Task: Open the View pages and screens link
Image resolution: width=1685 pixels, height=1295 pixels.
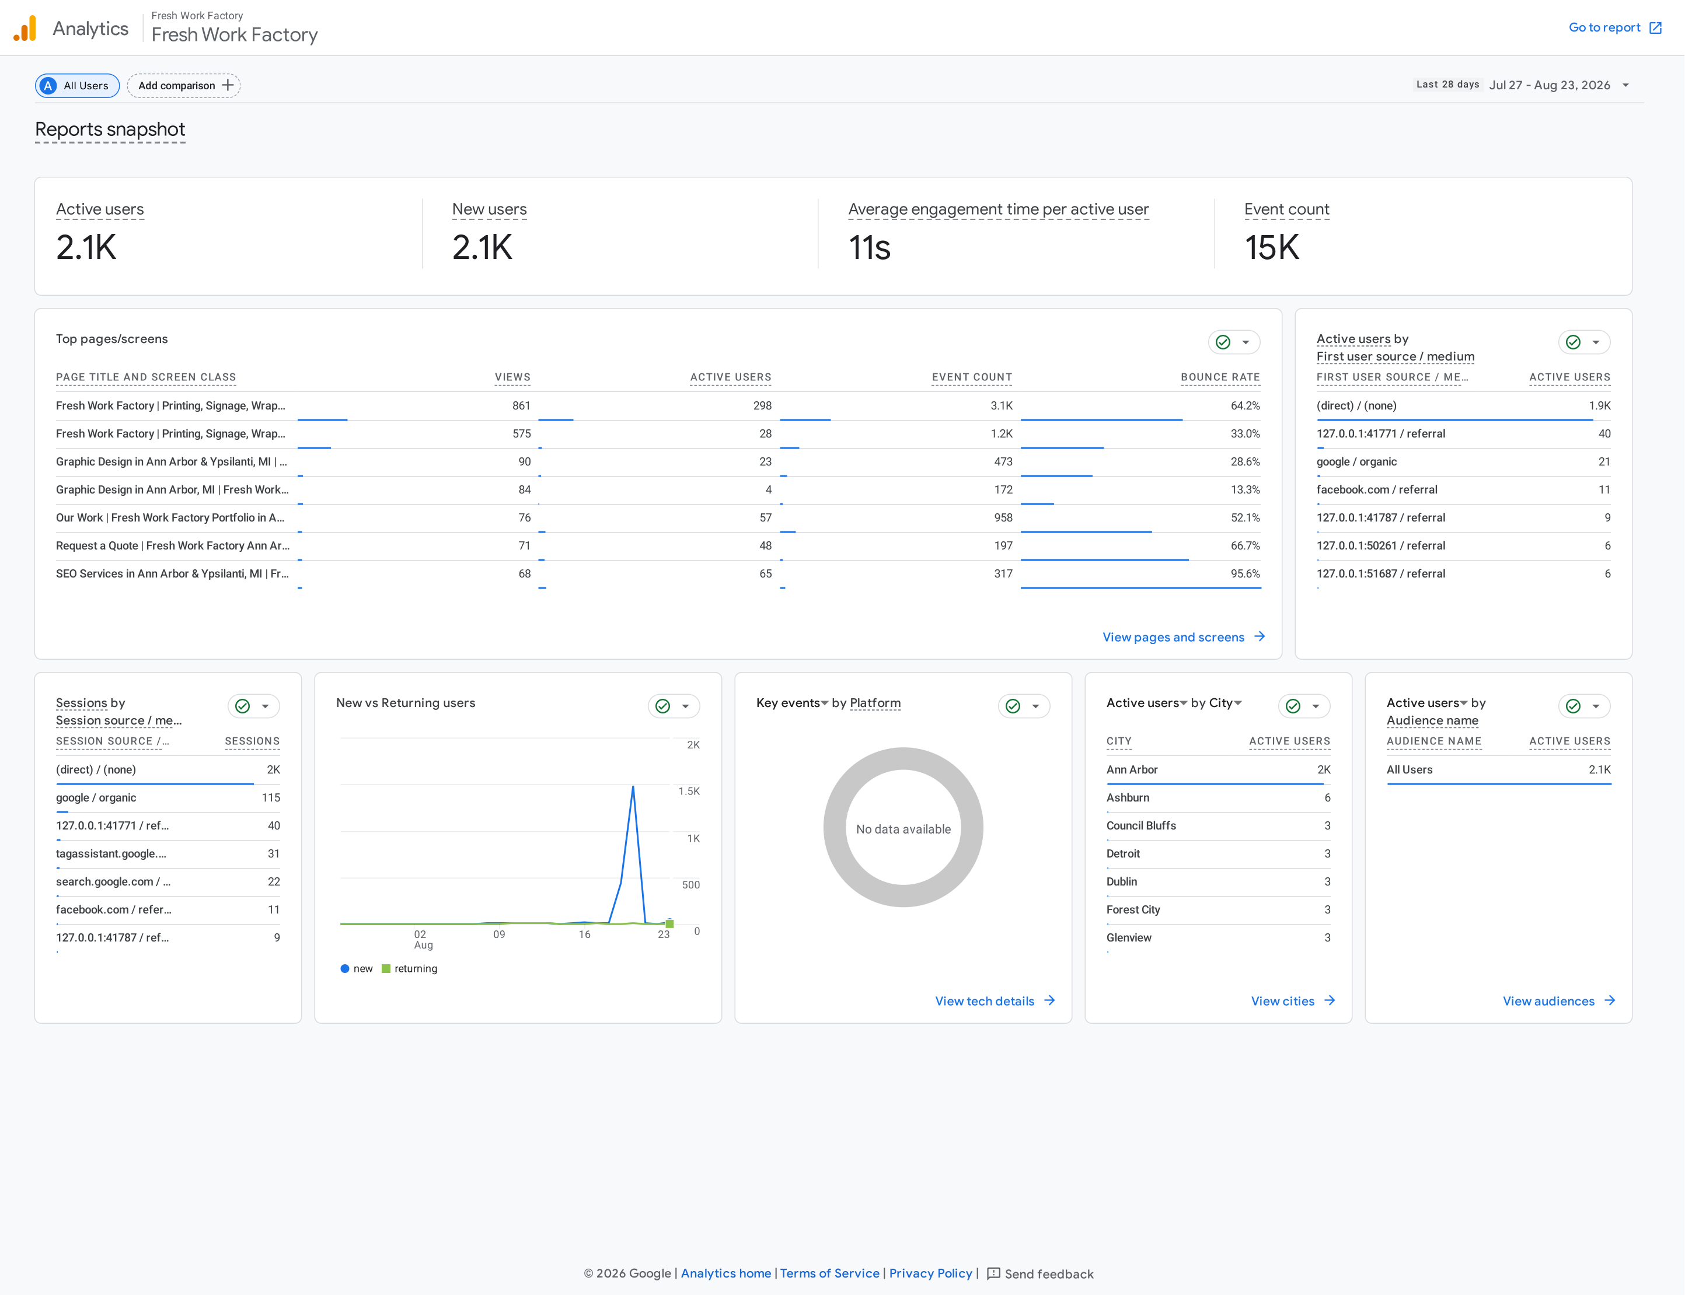Action: tap(1184, 637)
